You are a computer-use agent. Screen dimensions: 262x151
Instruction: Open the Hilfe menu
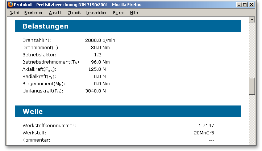pyautogui.click(x=134, y=13)
